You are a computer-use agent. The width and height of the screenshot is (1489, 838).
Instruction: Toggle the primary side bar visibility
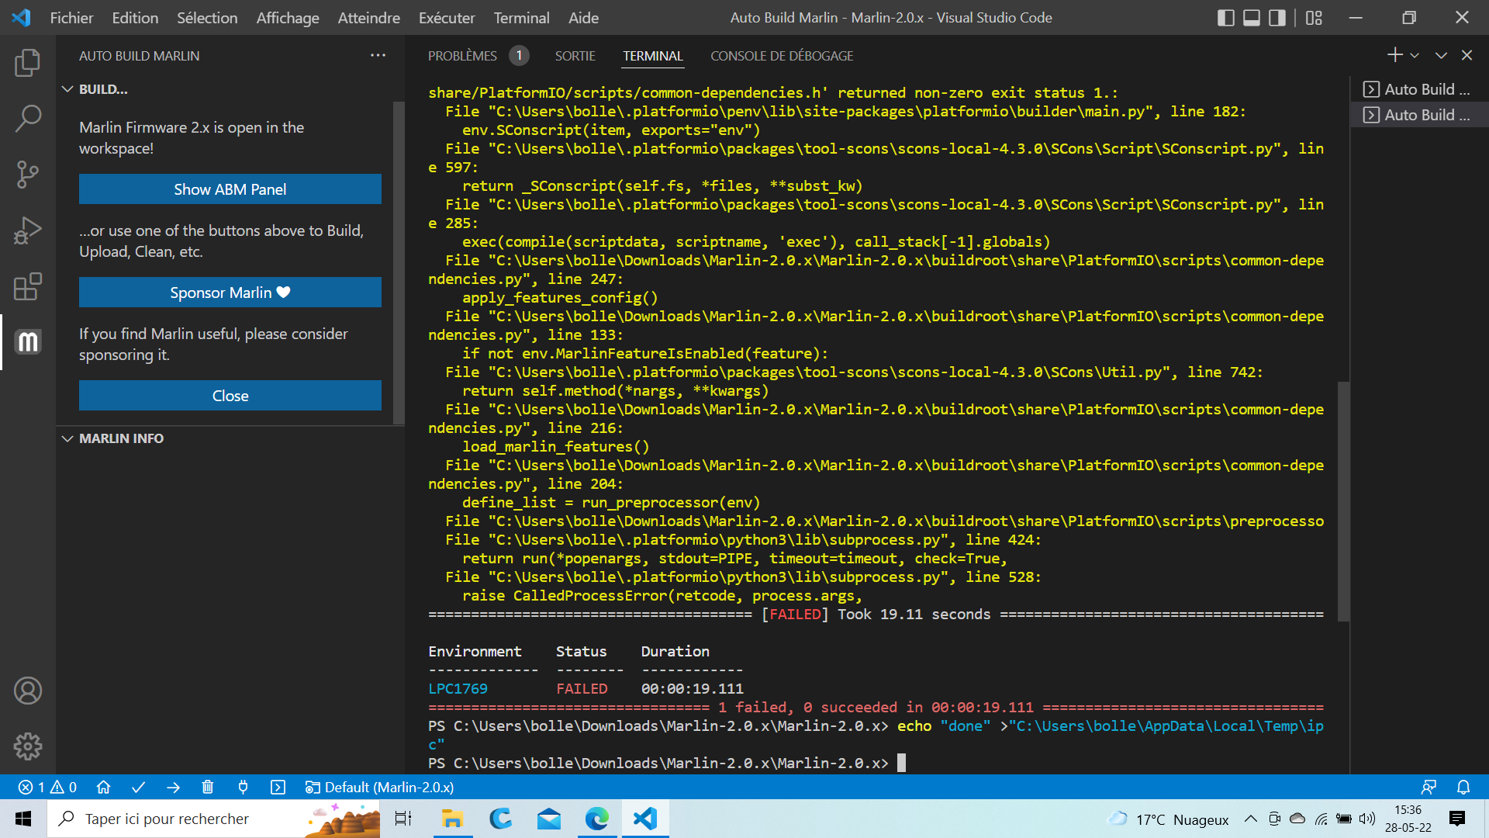[x=1225, y=18]
